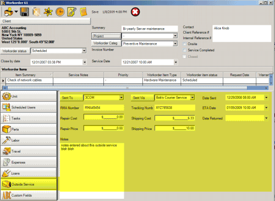Click the RMA Number field
The height and width of the screenshot is (201, 275).
click(x=104, y=108)
